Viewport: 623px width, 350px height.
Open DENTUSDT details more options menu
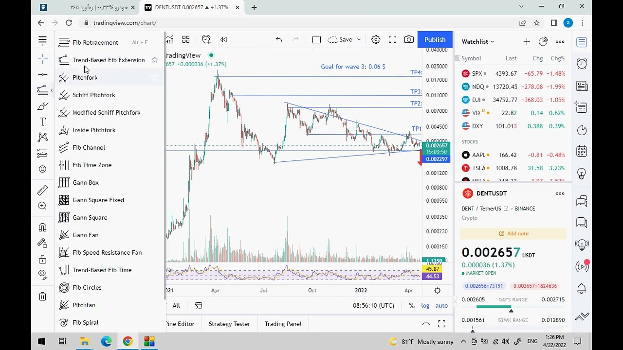tap(560, 193)
